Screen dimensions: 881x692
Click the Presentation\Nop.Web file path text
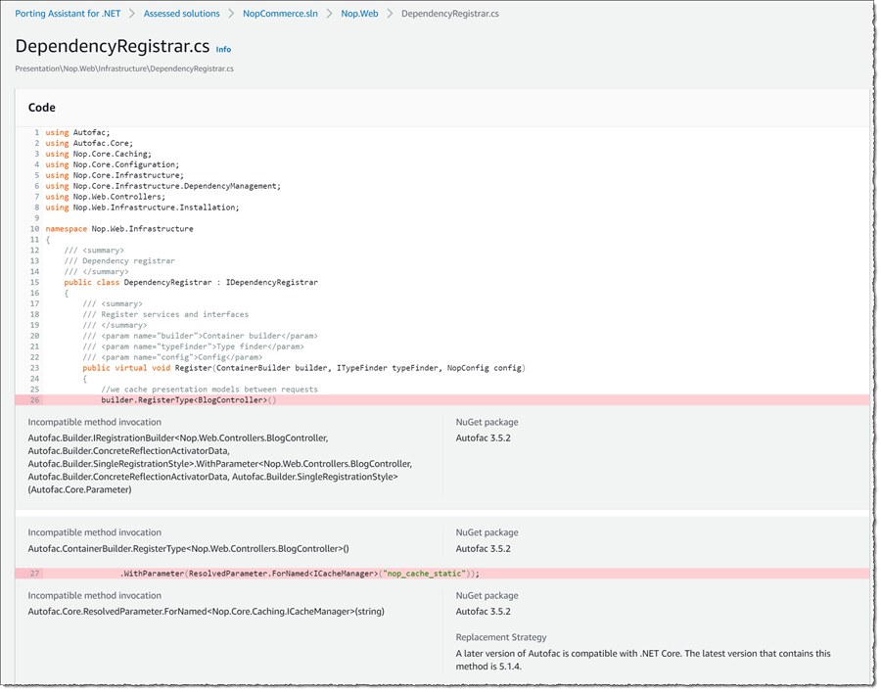pos(123,69)
